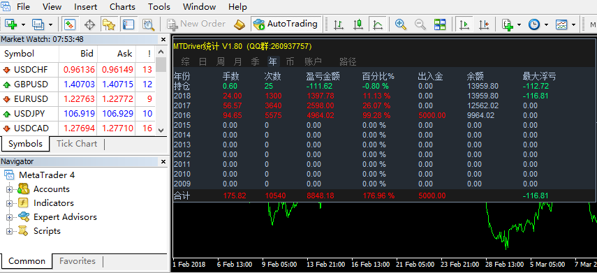Zoom out of the chart
This screenshot has width=597, height=273.
tap(420, 24)
